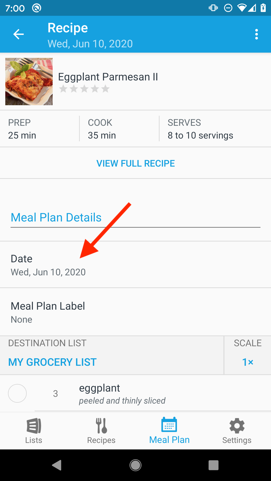Tap the Eggplant Parmesan II title

pyautogui.click(x=108, y=77)
